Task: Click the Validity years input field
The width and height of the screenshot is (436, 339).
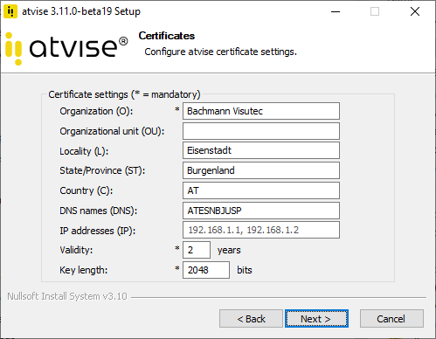Action: (x=197, y=250)
